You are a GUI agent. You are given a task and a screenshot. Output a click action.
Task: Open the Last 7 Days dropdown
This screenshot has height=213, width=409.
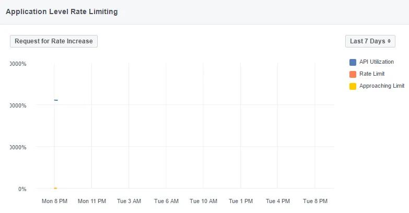(x=370, y=41)
